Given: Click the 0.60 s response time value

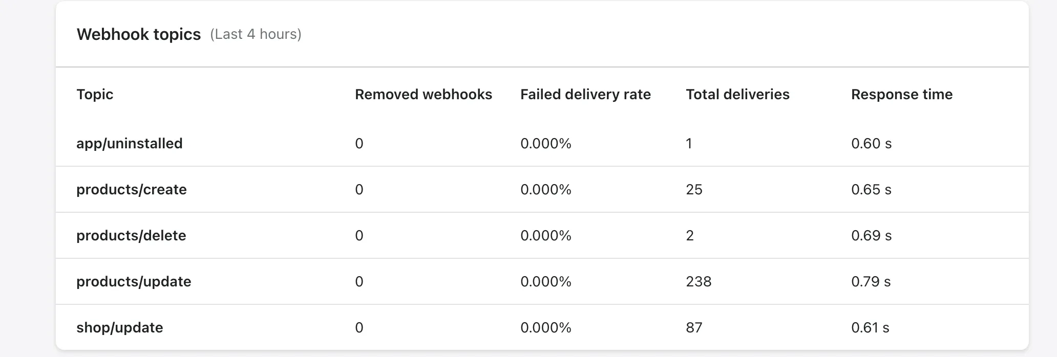Looking at the screenshot, I should [x=871, y=144].
